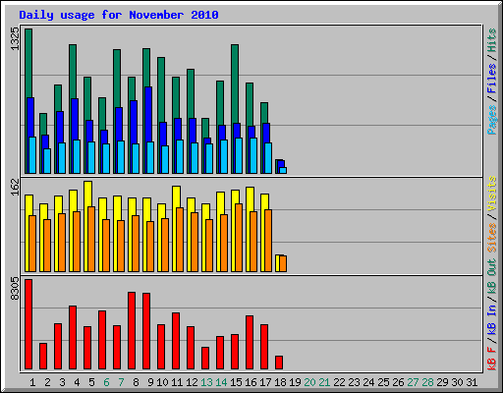
Task: Select the day 8 label on the x-axis
Action: pos(136,382)
